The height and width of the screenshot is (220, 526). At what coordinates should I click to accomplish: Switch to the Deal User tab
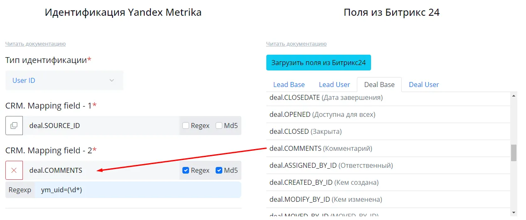(424, 85)
